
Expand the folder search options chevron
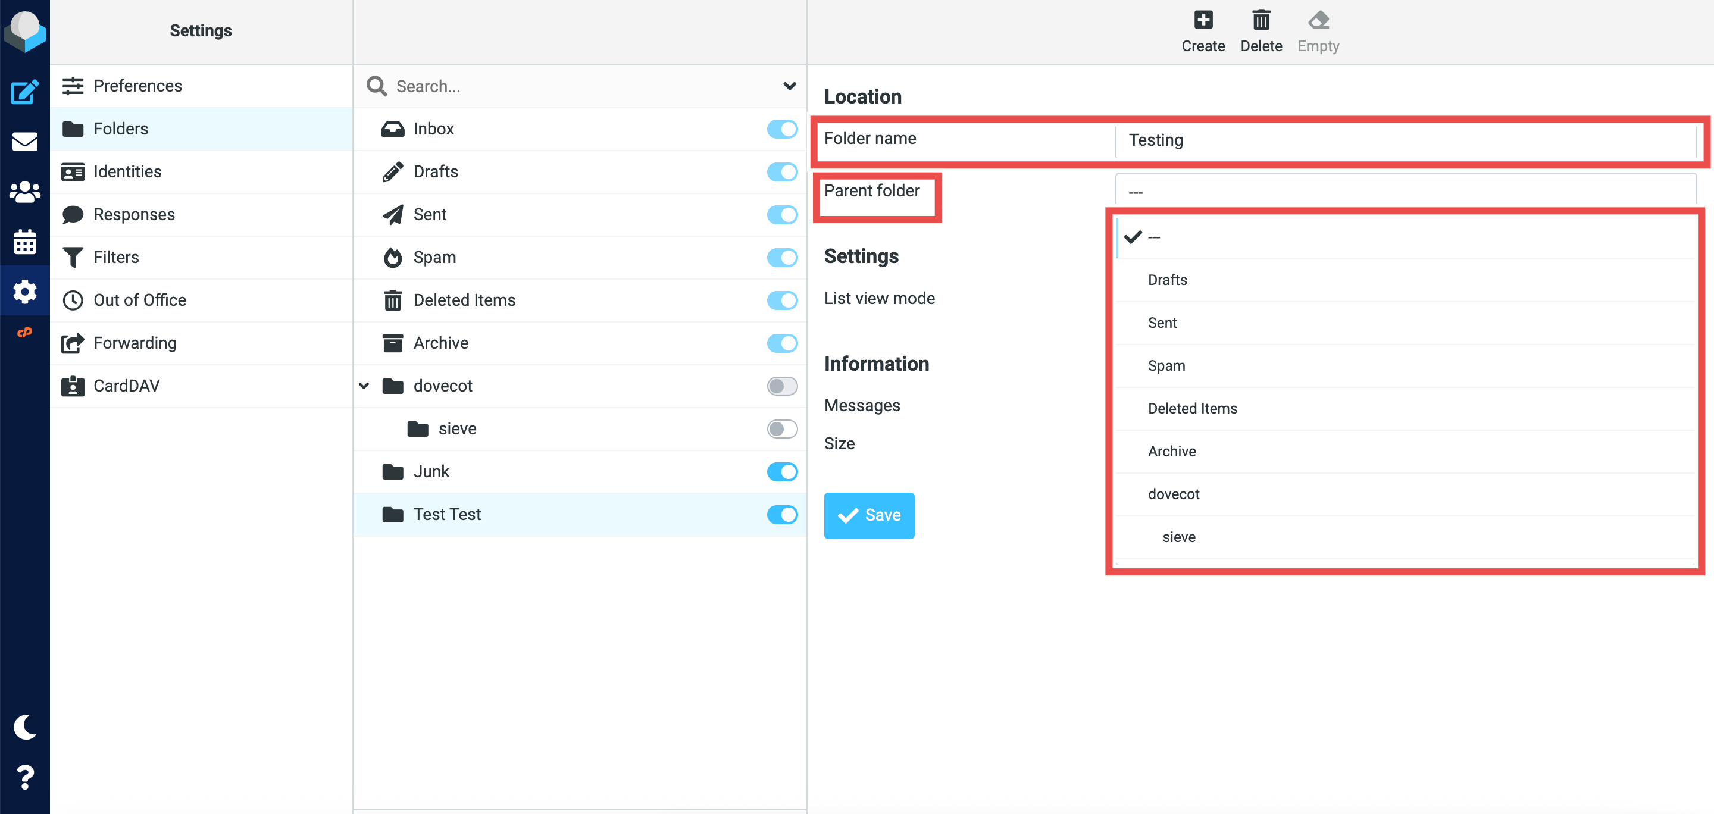(x=789, y=86)
